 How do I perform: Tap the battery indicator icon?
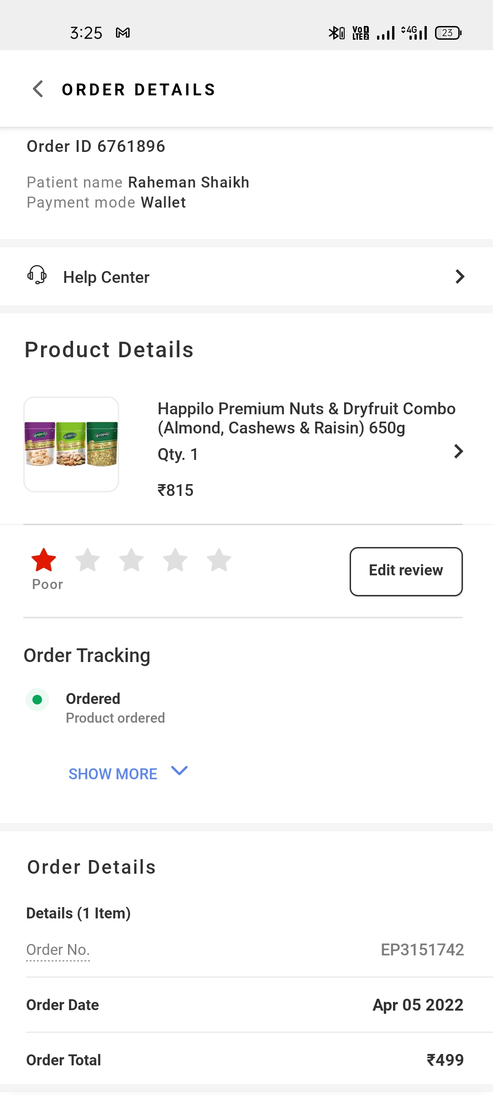[448, 33]
